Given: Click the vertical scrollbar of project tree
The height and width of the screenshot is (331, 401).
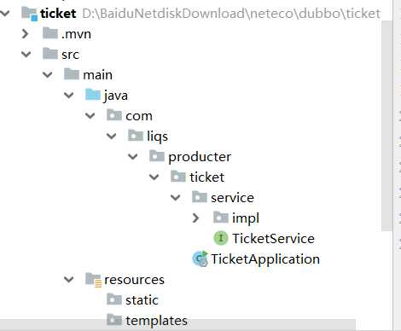Looking at the screenshot, I should [386, 125].
